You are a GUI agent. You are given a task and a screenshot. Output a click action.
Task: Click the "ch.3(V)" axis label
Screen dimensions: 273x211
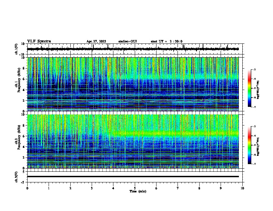click(17, 177)
